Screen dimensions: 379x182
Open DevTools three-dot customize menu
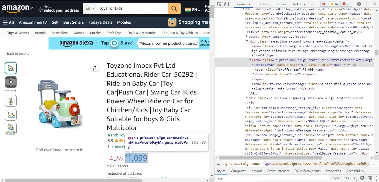(366, 4)
